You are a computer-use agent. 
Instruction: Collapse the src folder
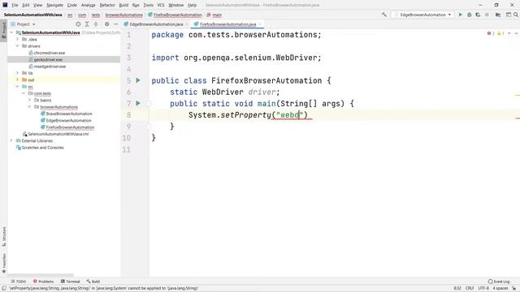click(x=18, y=87)
